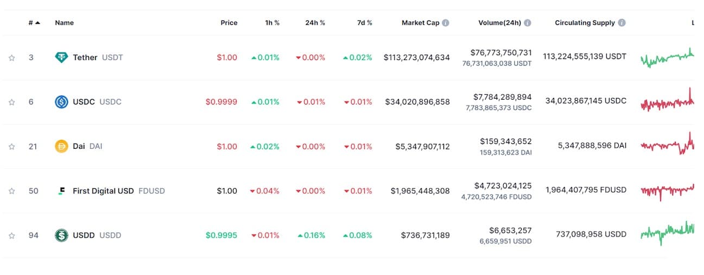Open Tether's 24h volume value link
Viewport: 704px width, 275px height.
(x=501, y=53)
